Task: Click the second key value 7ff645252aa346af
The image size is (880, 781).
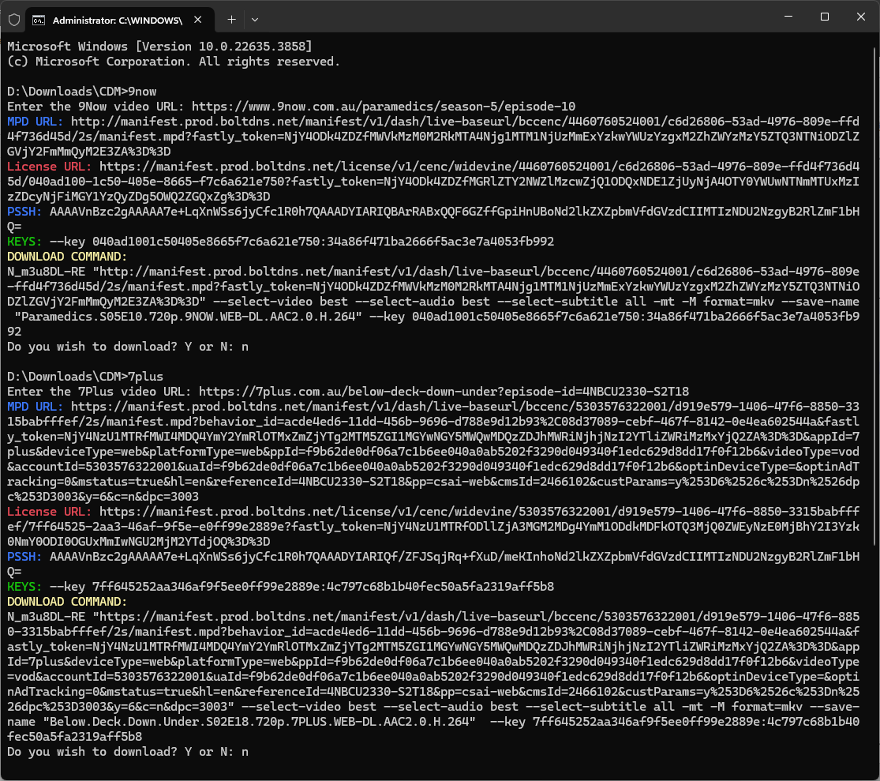Action: coord(324,587)
